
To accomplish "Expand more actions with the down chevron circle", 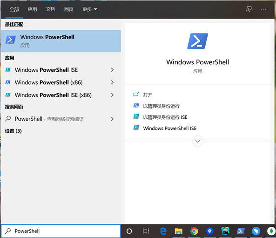I will point(197,141).
